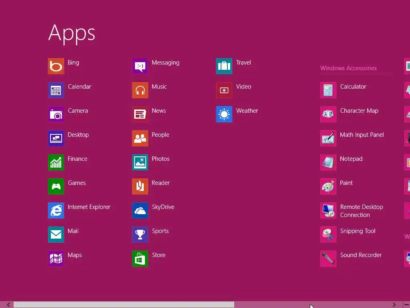Open the News app icon
This screenshot has height=308, width=410.
pyautogui.click(x=140, y=114)
